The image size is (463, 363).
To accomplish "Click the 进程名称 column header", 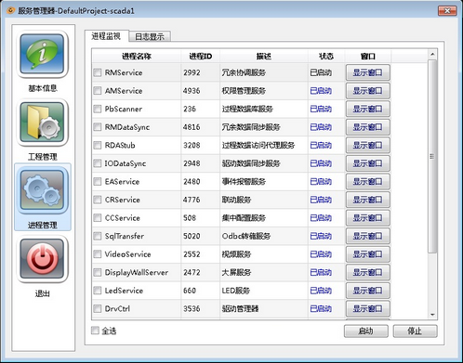I will 137,57.
